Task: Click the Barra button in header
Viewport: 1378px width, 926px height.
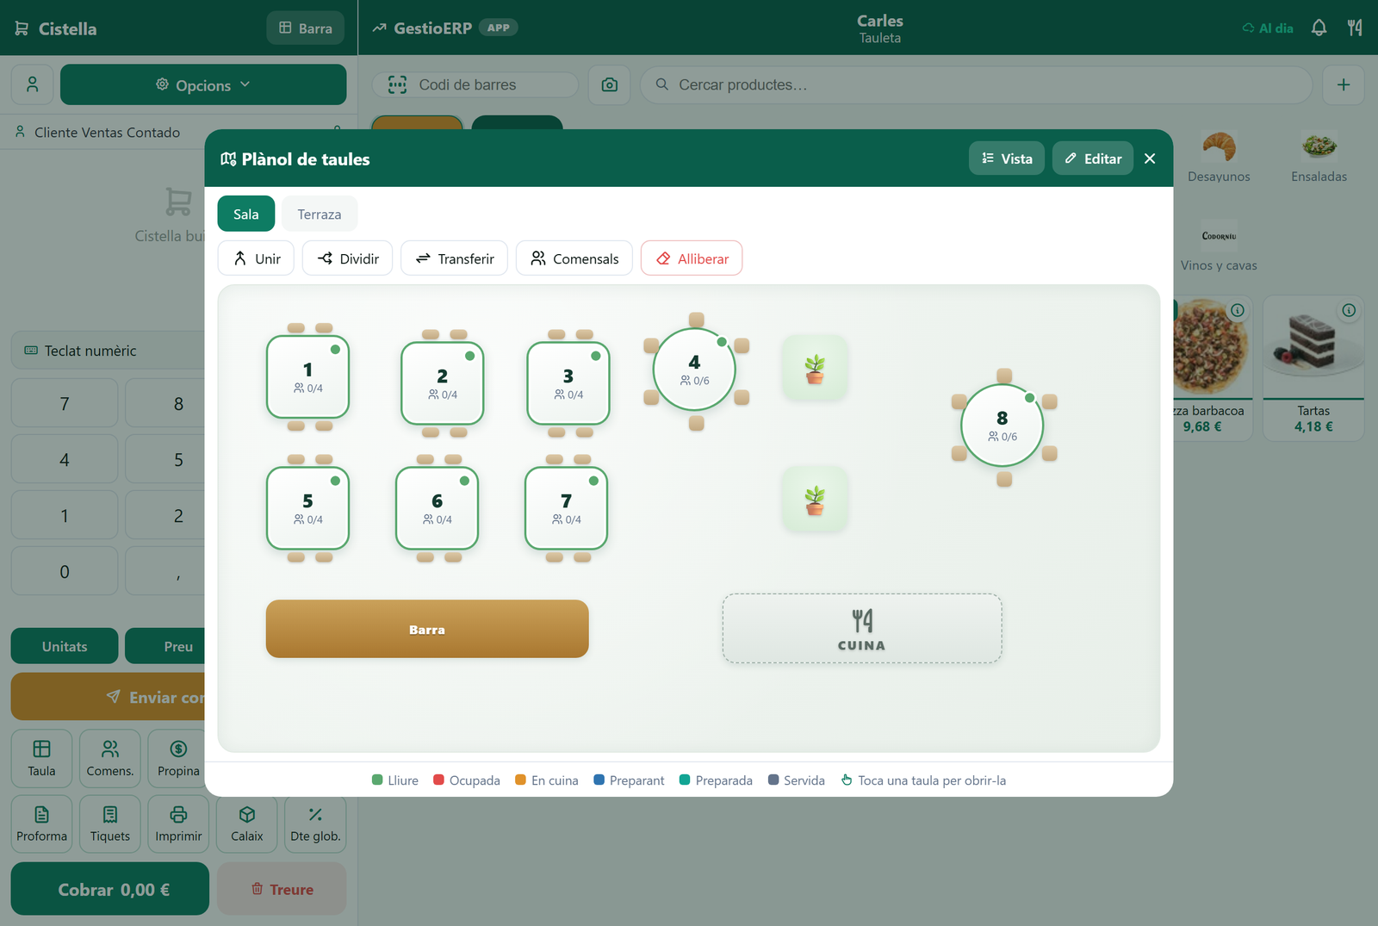Action: [x=305, y=28]
